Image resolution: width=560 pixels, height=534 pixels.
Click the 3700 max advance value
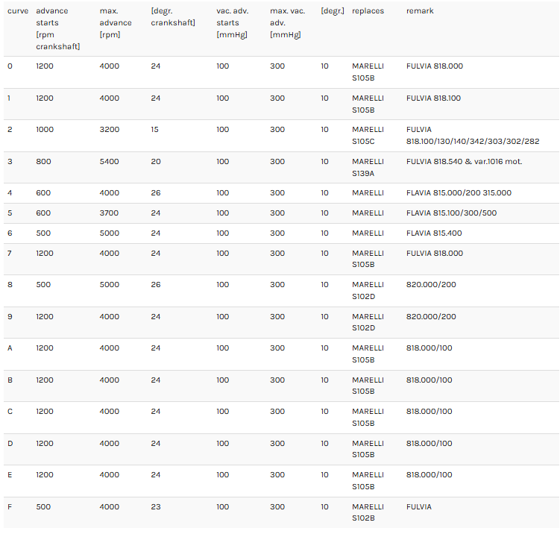[109, 213]
